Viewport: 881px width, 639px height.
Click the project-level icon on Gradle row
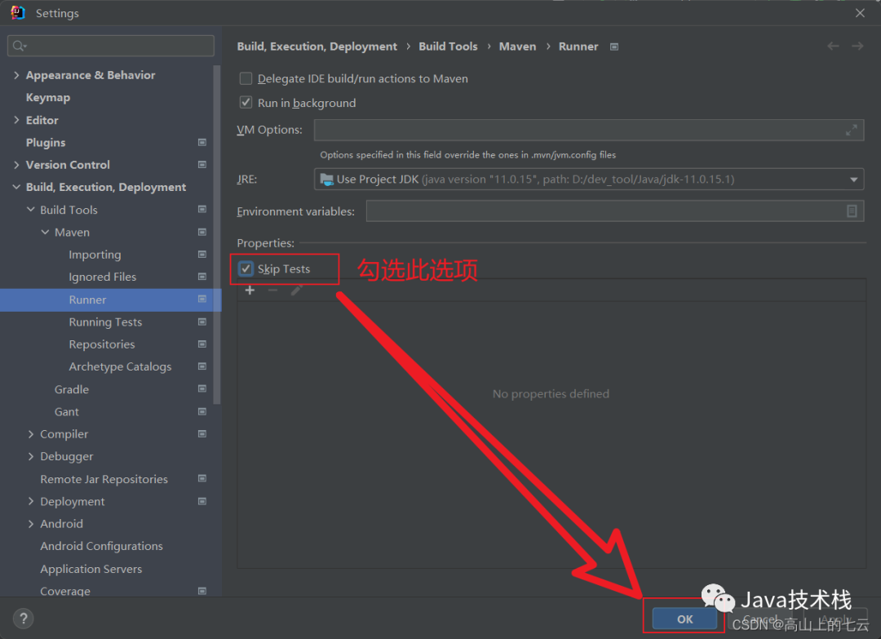pyautogui.click(x=202, y=389)
